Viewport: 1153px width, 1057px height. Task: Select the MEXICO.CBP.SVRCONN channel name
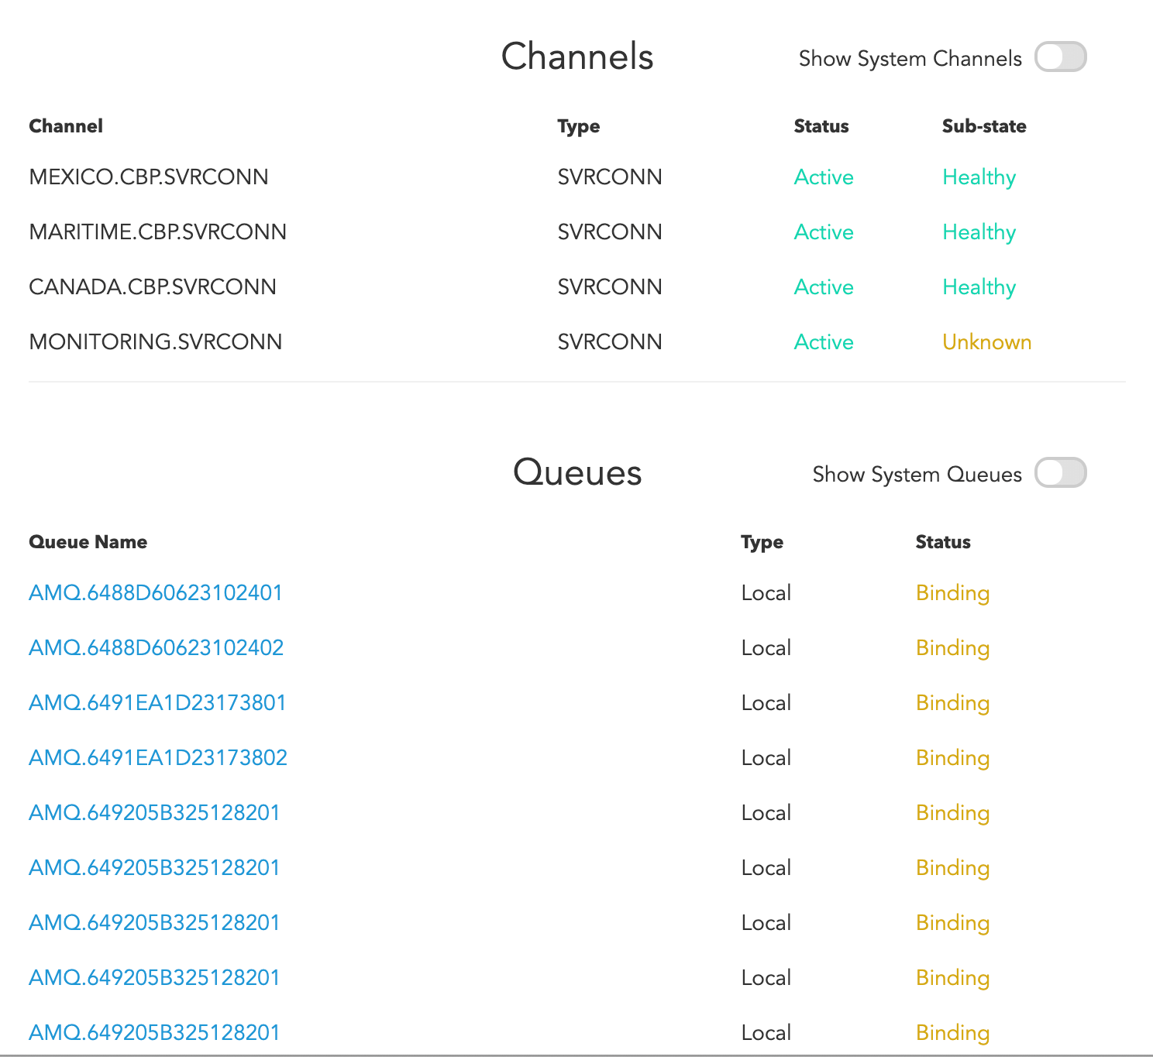(149, 177)
